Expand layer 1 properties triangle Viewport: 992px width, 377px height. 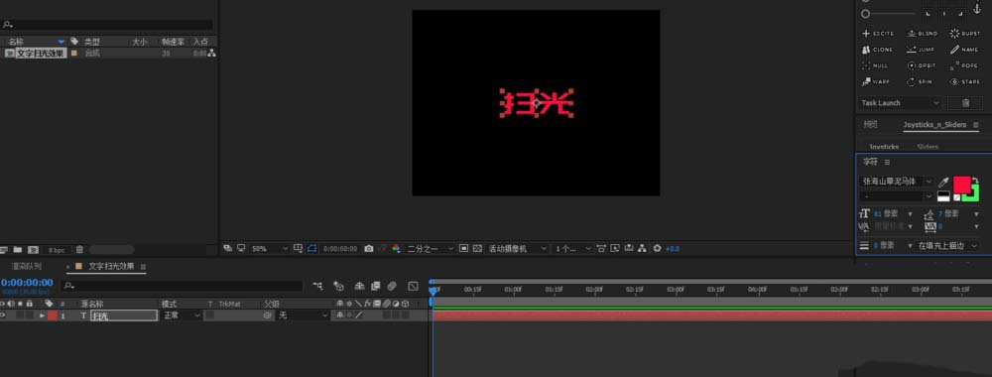(43, 315)
